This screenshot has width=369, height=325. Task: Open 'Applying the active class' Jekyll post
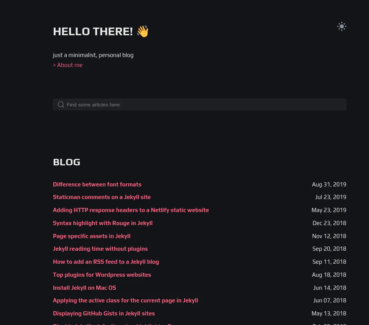125,301
